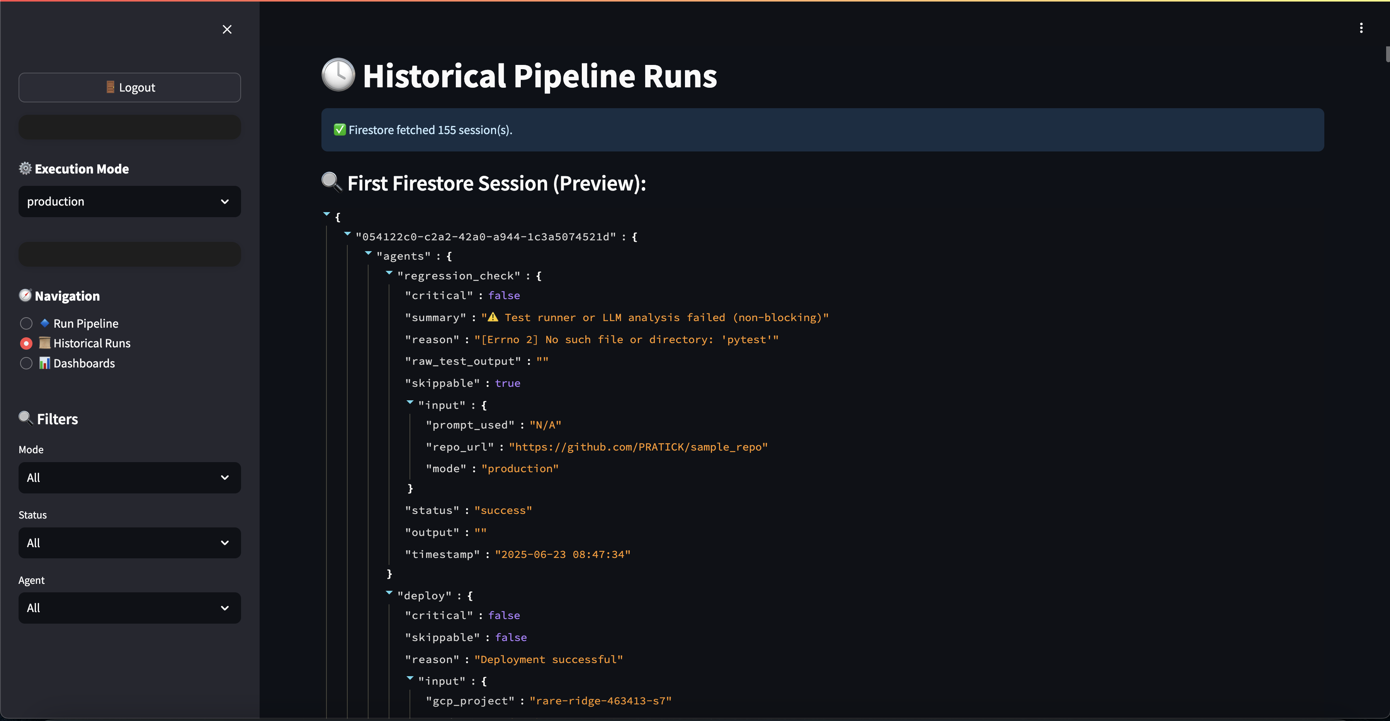Viewport: 1390px width, 721px height.
Task: Click the magnifier icon next to Filters
Action: pos(25,418)
